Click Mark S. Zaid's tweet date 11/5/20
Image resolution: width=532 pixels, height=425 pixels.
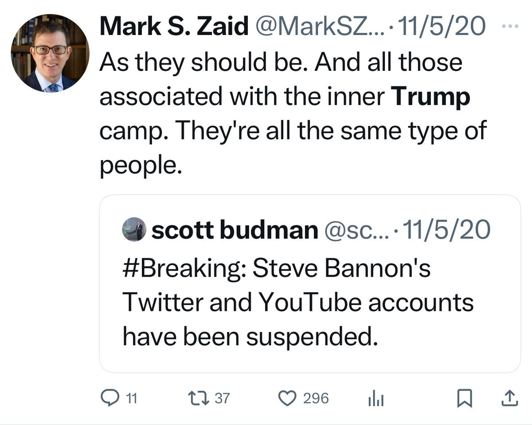[442, 27]
